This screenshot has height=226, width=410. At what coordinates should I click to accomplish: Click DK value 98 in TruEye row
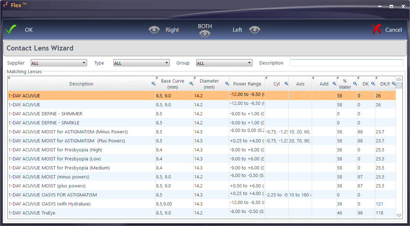360,213
